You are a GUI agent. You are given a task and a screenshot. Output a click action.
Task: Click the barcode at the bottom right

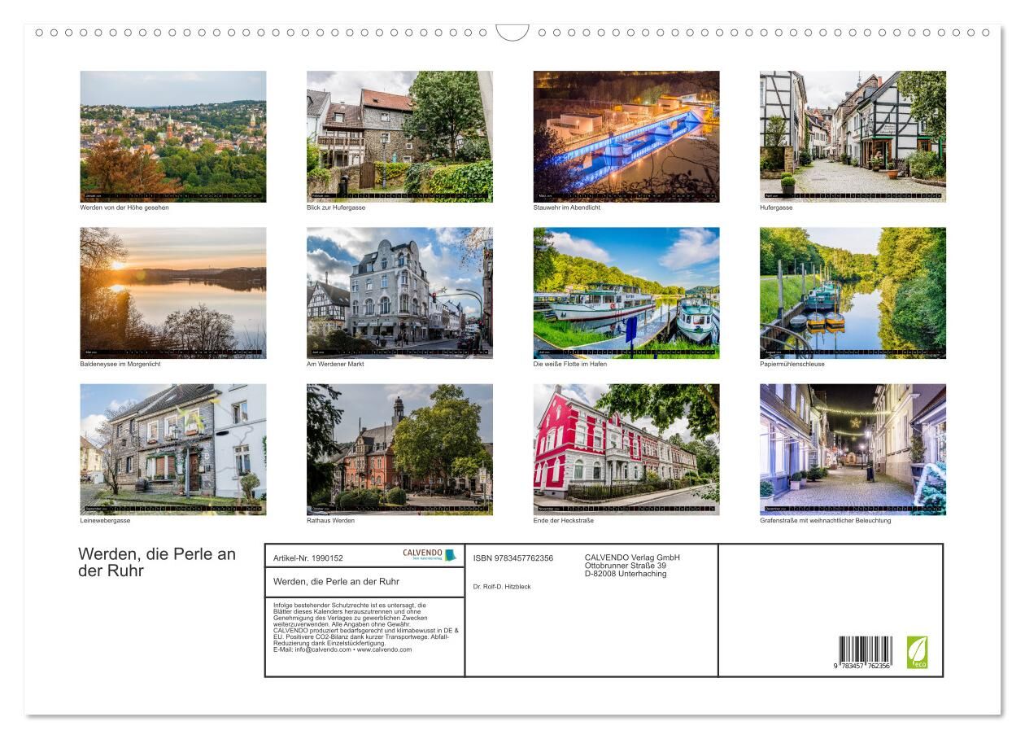pyautogui.click(x=865, y=652)
